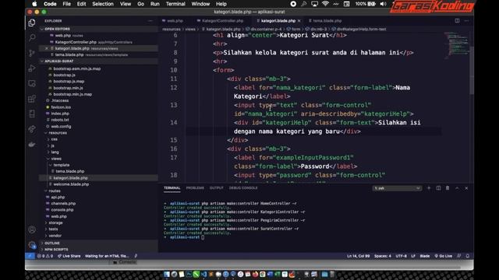Open the volume control in macOS menu bar
The image size is (499, 280).
[x=384, y=4]
